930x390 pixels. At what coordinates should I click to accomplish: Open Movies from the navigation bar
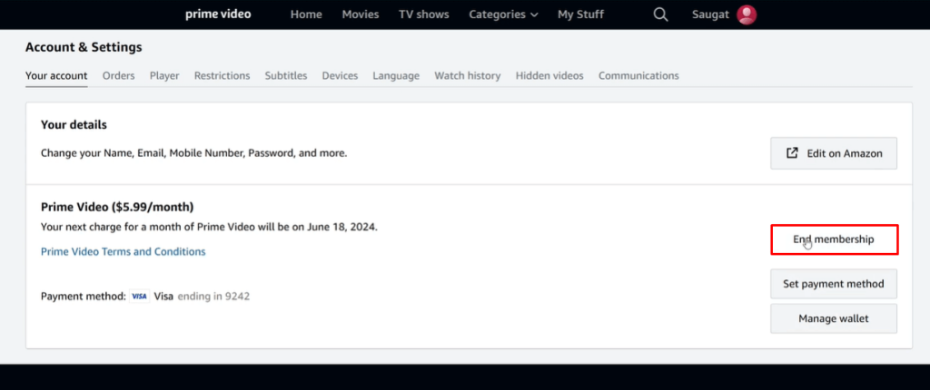tap(361, 15)
